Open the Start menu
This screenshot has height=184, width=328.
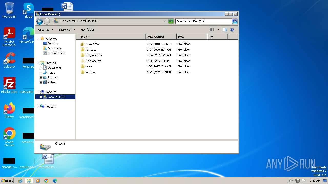point(7,180)
